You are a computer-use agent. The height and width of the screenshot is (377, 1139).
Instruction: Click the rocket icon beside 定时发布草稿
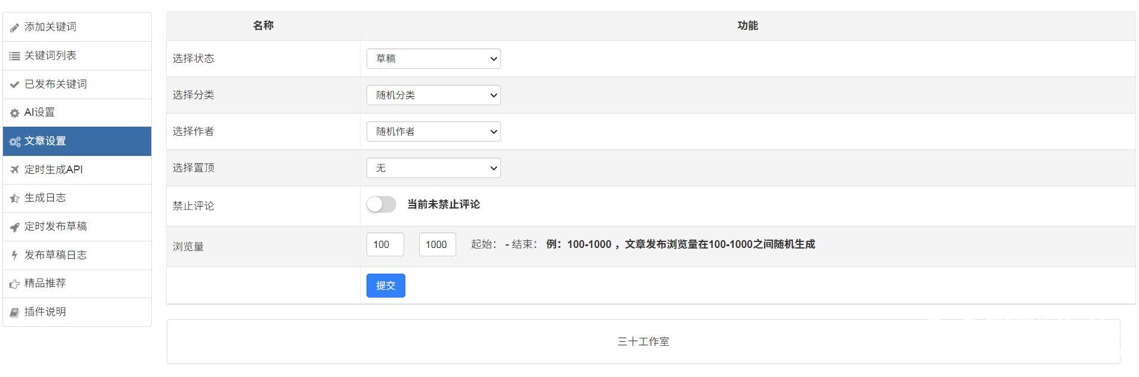(x=14, y=227)
